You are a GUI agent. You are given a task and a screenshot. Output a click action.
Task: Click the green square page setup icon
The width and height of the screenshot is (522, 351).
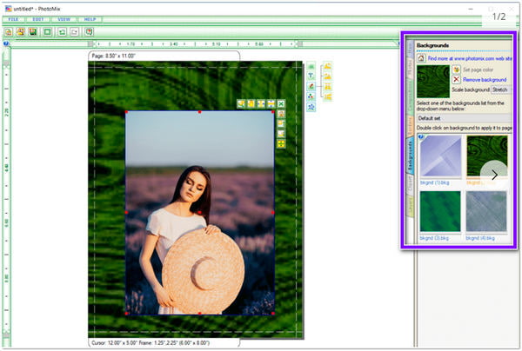coord(48,32)
